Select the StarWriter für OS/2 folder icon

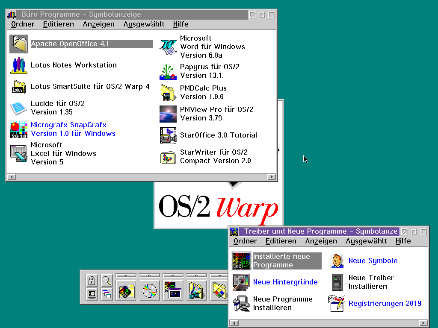coord(168,157)
